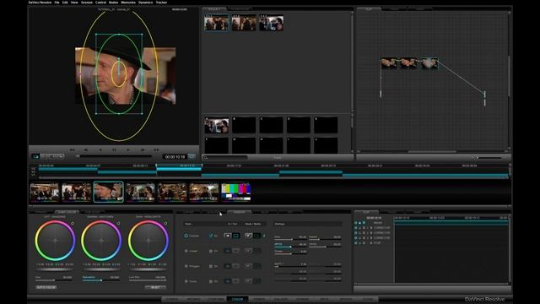Click the icon right of viewer timecode
The width and height of the screenshot is (540, 304).
[192, 156]
